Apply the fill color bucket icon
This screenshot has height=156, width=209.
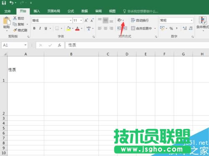[69, 28]
